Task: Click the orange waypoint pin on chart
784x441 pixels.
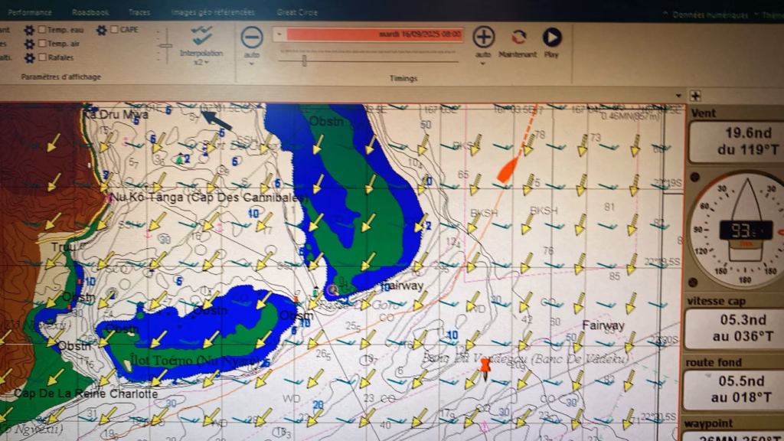Action: point(485,367)
